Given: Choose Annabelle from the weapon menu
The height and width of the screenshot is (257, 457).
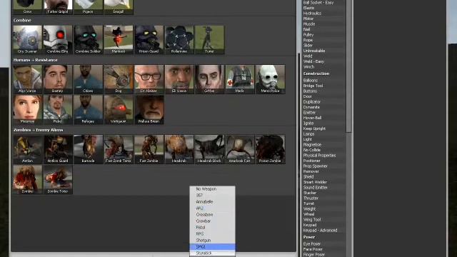Looking at the screenshot, I should point(212,202).
